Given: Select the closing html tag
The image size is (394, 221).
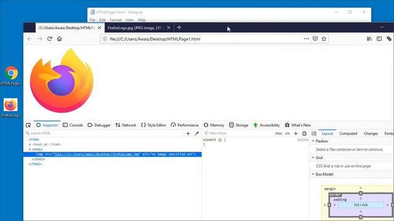Looking at the screenshot, I should click(x=35, y=164).
